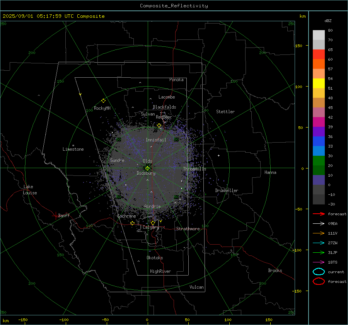This screenshot has width=348, height=325.
Task: Click the yellow diamond marker near RockyMH
Action: [x=103, y=101]
